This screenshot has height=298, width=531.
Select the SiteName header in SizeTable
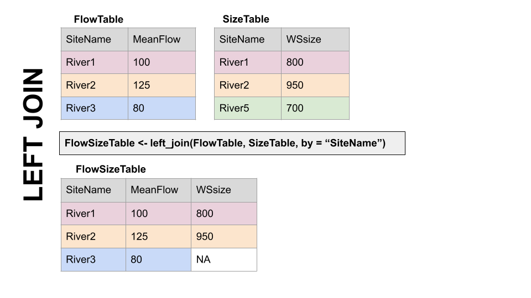click(x=248, y=39)
